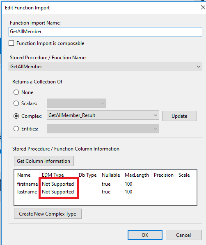Click Get Column Information button

44,161
